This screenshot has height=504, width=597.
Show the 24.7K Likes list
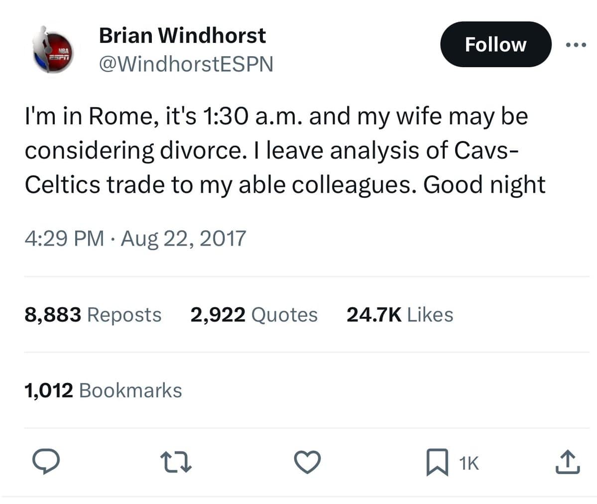(400, 315)
